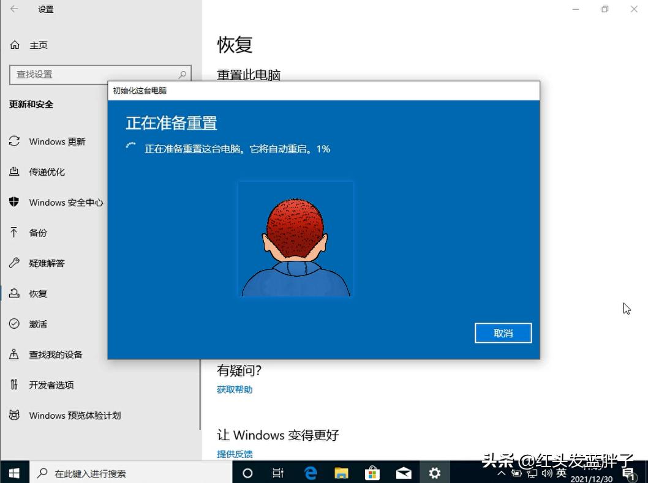
Task: Open Windows 安全中心
Action: coord(65,203)
